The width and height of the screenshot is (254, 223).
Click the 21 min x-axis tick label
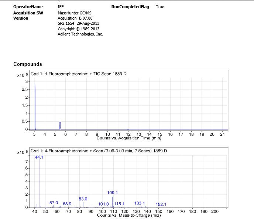222,134
